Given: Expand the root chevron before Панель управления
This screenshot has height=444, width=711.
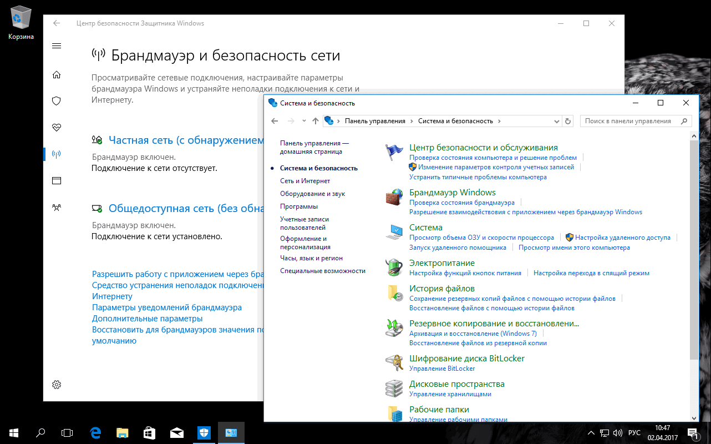Looking at the screenshot, I should point(338,121).
